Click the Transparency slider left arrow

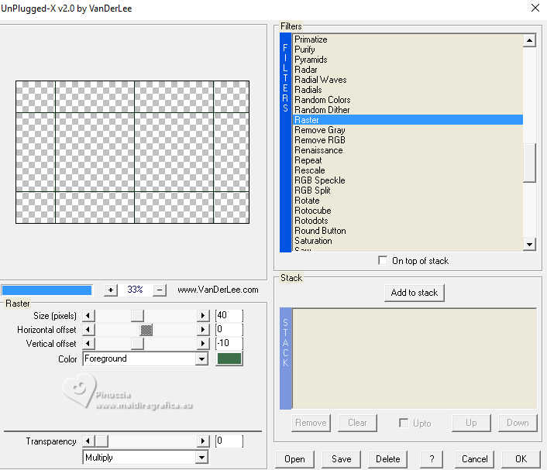pyautogui.click(x=88, y=441)
